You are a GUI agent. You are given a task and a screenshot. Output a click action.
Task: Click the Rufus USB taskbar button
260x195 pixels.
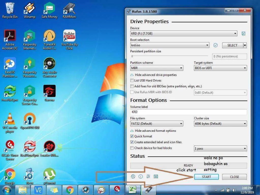click(148, 190)
